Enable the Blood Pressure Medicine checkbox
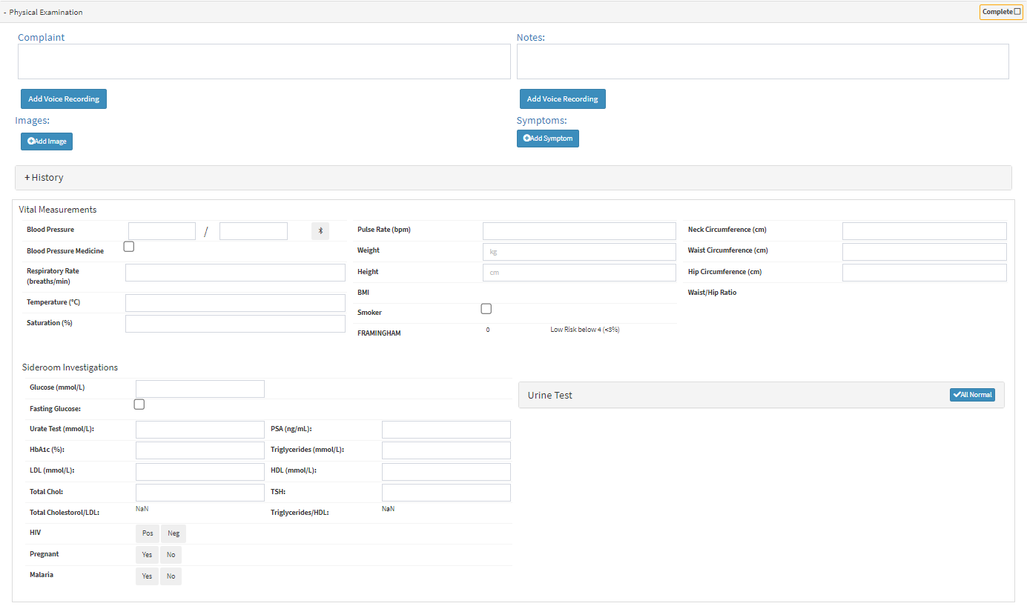The image size is (1027, 606). coord(129,247)
